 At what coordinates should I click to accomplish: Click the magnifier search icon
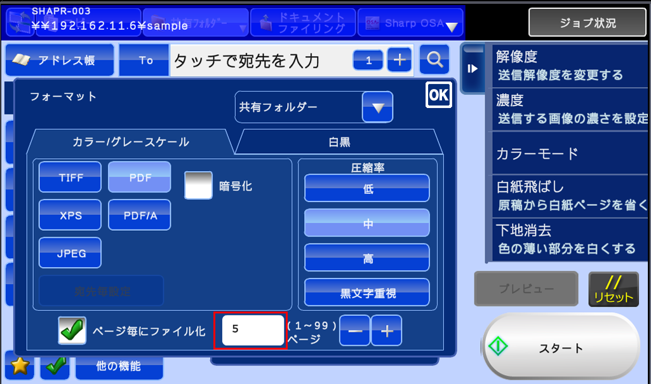(x=434, y=60)
